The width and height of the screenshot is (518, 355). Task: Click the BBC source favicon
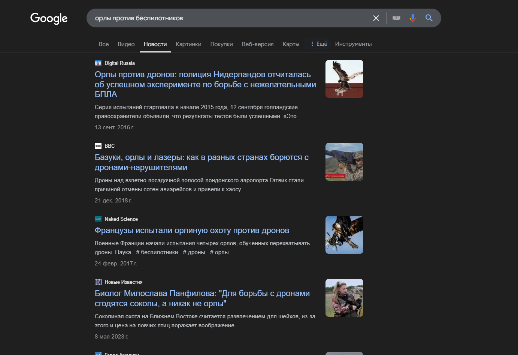pos(98,146)
